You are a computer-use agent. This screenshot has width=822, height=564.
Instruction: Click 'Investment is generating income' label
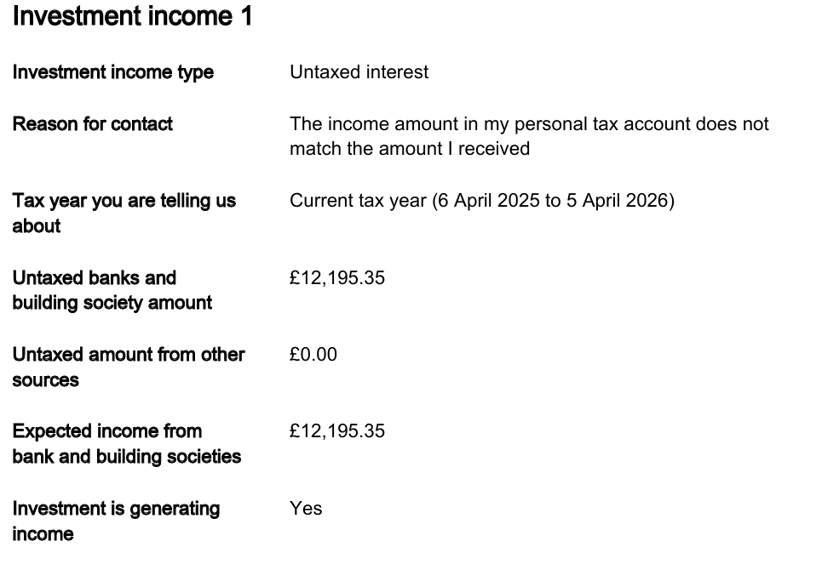[116, 521]
